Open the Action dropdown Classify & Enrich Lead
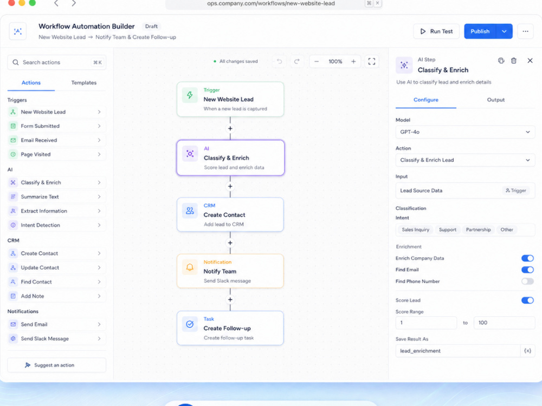 coord(465,160)
